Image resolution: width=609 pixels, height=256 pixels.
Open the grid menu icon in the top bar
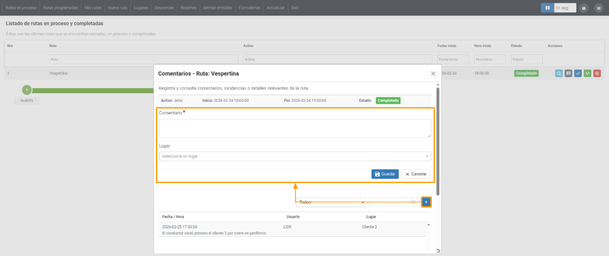pos(599,8)
